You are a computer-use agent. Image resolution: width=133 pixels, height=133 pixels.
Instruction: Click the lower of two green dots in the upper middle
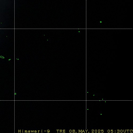pos(48,40)
